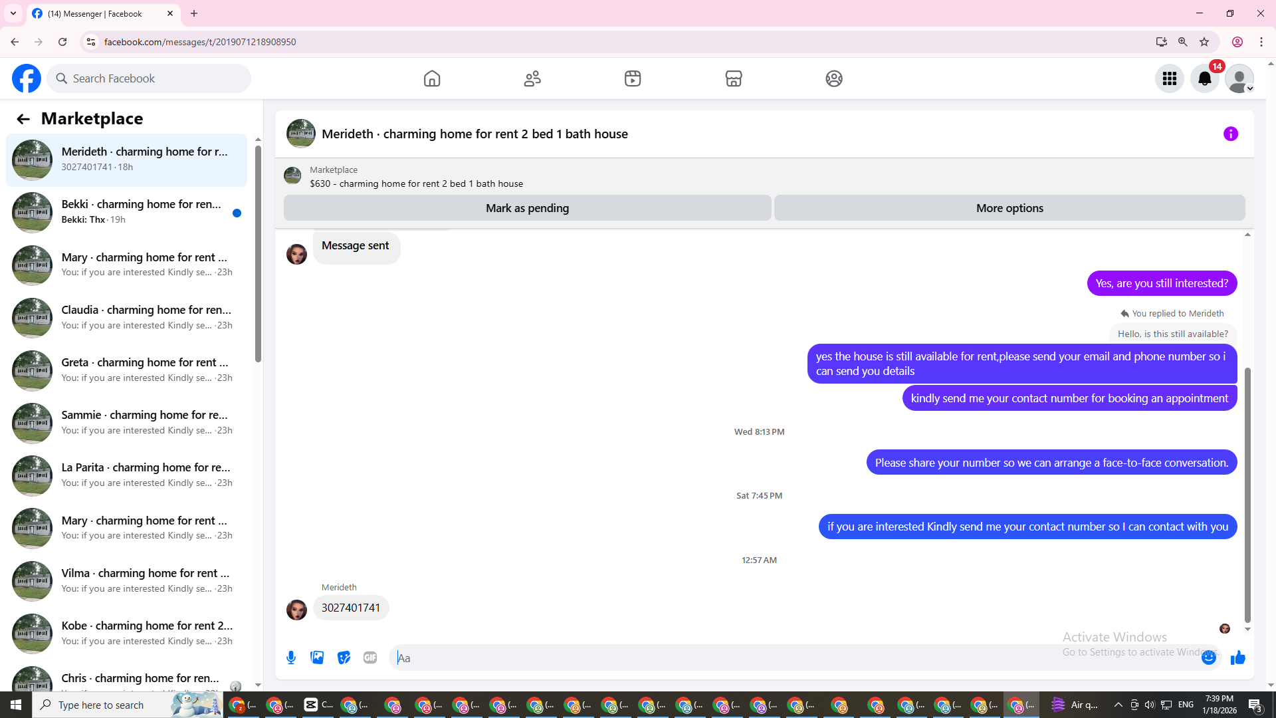Click the voice clip microphone icon
Image resolution: width=1276 pixels, height=718 pixels.
(x=291, y=658)
